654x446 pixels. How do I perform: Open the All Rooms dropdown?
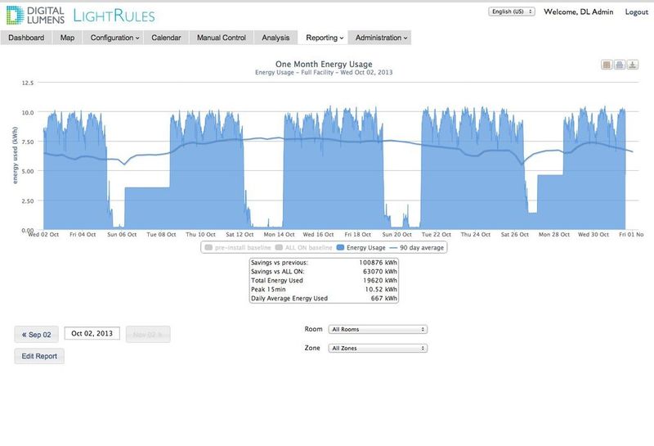[378, 330]
